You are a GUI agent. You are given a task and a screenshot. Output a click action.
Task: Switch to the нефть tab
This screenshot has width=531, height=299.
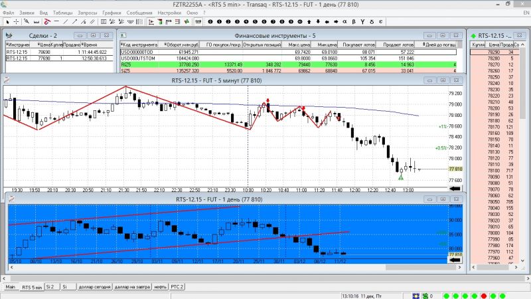click(160, 287)
